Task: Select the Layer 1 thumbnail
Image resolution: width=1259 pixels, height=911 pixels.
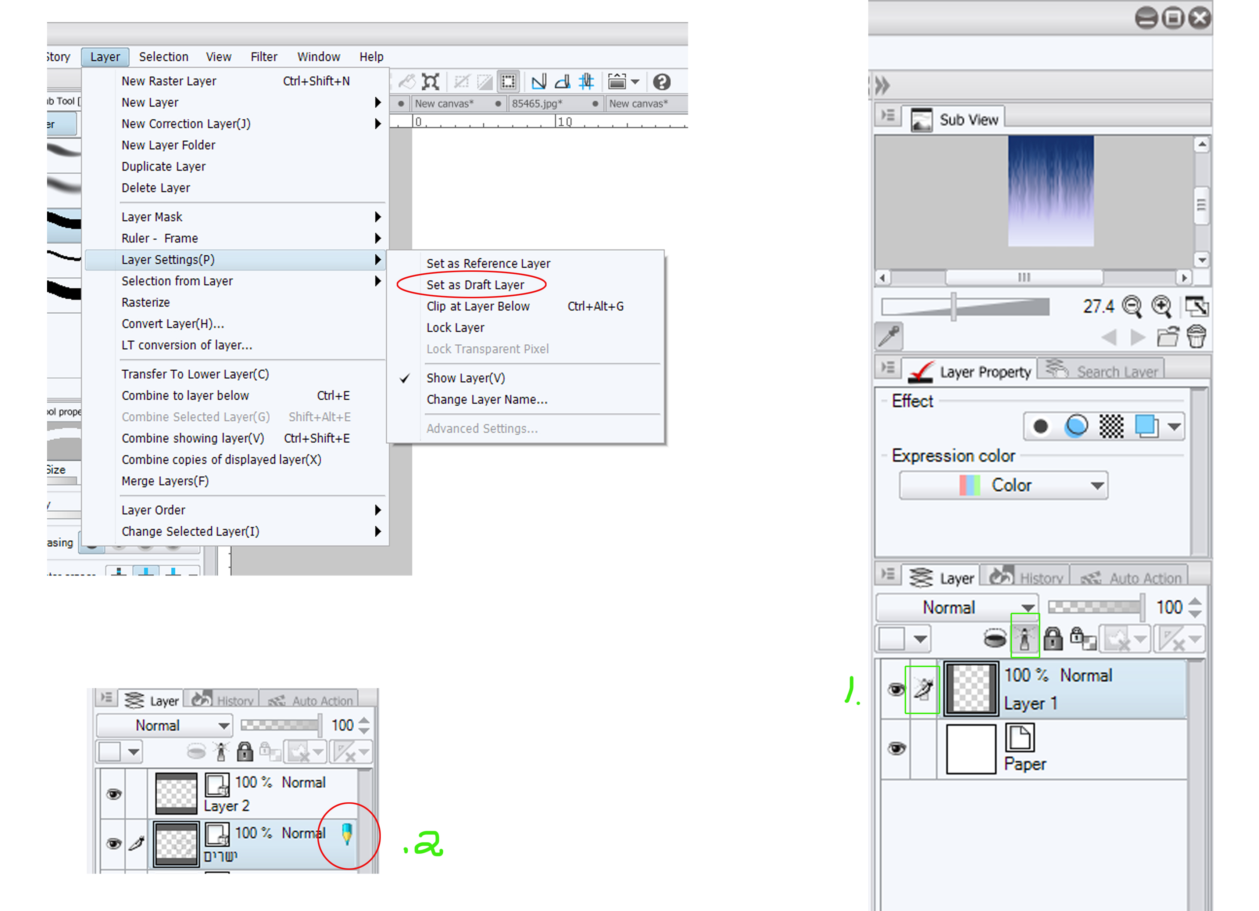Action: click(970, 689)
